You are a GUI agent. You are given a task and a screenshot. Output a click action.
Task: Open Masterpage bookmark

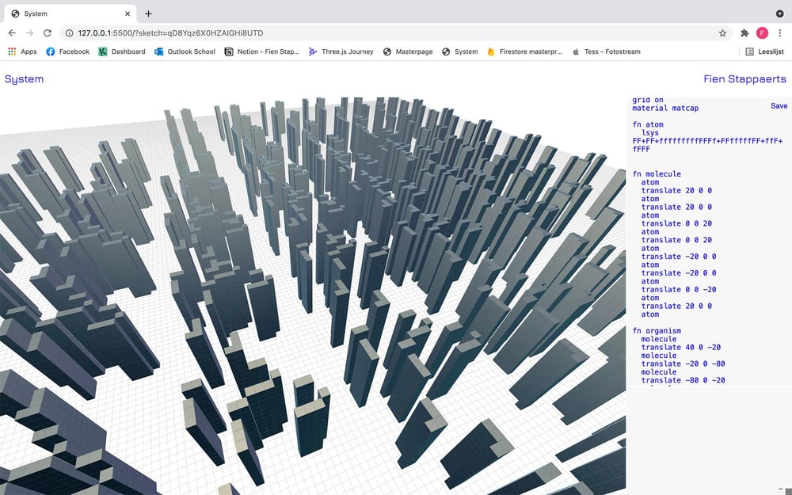coord(408,51)
